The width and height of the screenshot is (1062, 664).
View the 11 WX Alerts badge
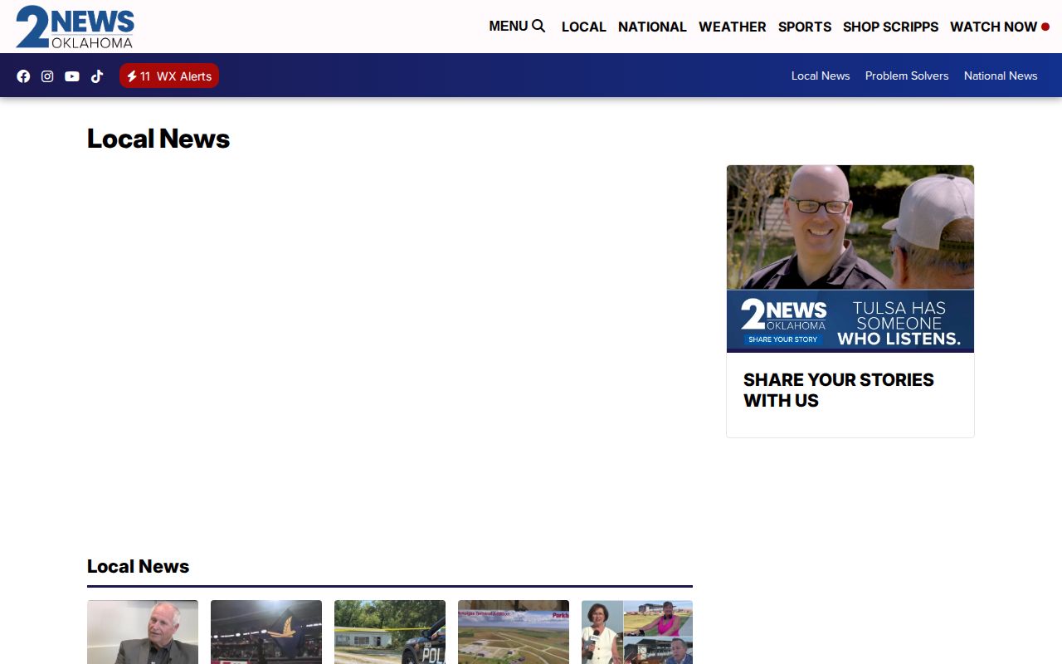(x=169, y=76)
